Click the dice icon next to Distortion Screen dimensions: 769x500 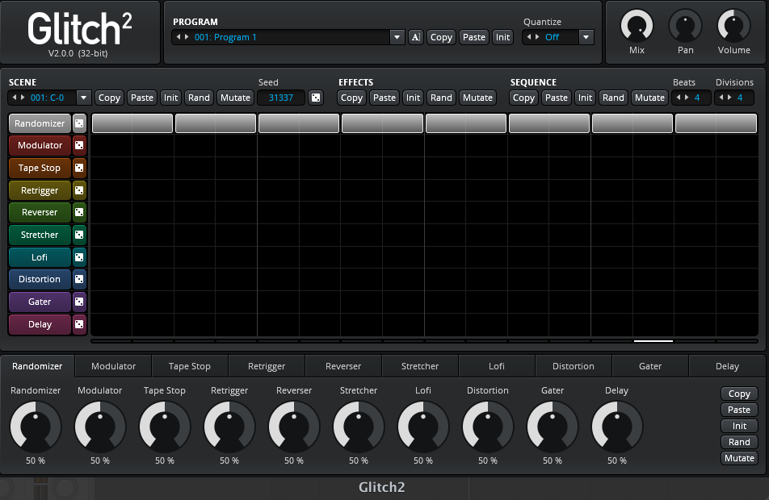click(x=79, y=279)
